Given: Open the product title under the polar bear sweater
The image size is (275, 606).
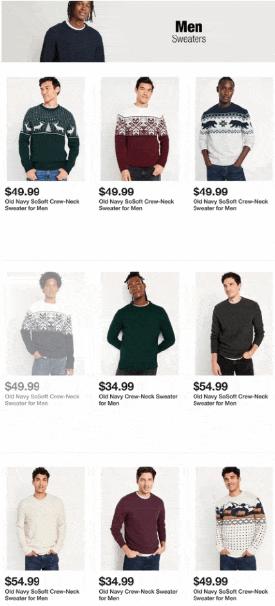Looking at the screenshot, I should (x=231, y=205).
